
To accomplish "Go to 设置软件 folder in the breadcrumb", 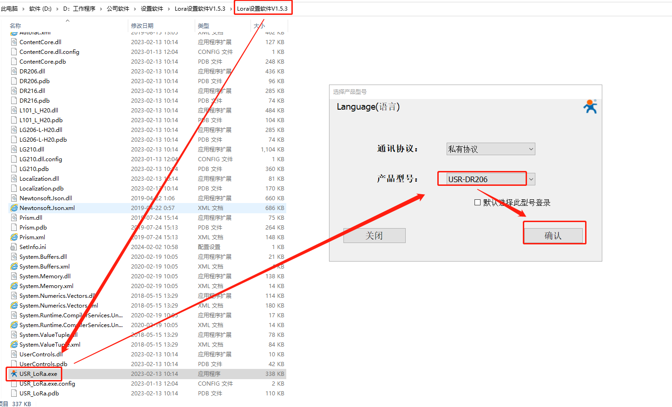I will coord(152,9).
